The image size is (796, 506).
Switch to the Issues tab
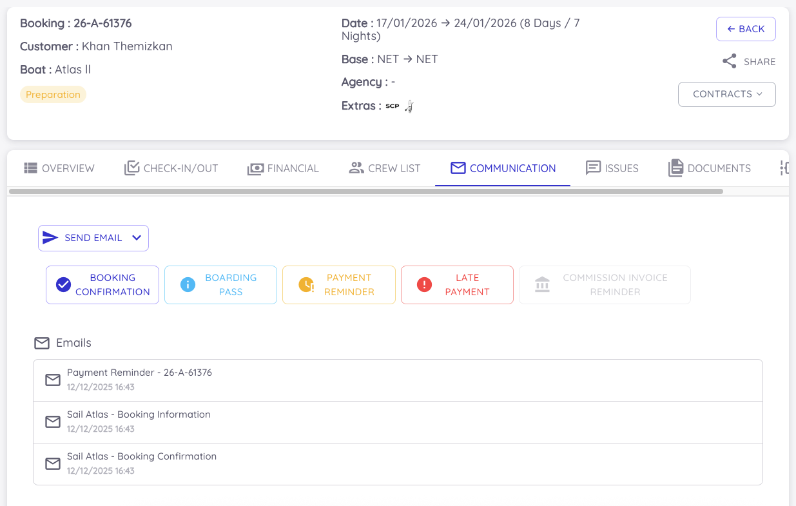[612, 168]
